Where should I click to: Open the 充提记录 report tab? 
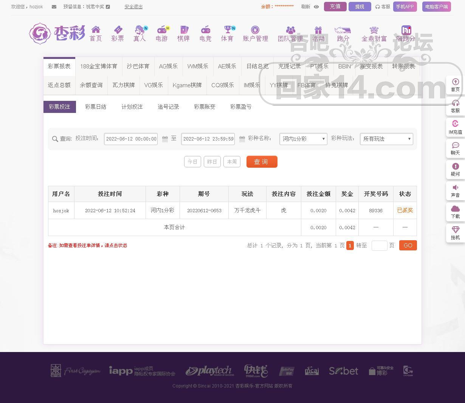(289, 66)
